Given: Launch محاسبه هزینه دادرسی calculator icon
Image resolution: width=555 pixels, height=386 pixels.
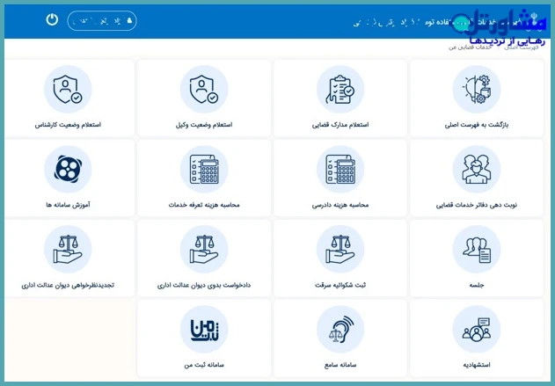Looking at the screenshot, I should coord(340,170).
